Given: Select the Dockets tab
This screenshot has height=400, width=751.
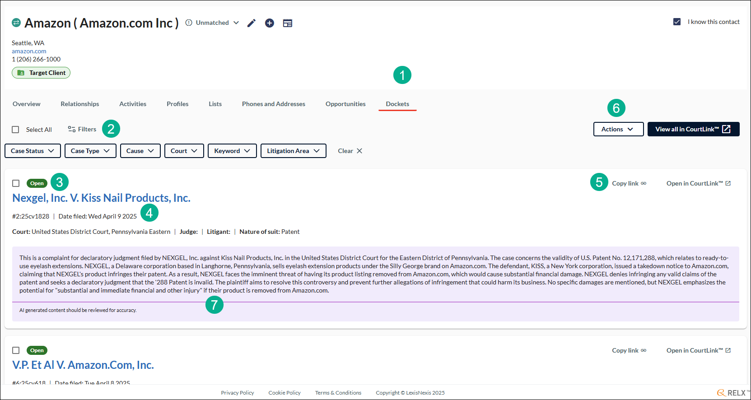Looking at the screenshot, I should [397, 104].
